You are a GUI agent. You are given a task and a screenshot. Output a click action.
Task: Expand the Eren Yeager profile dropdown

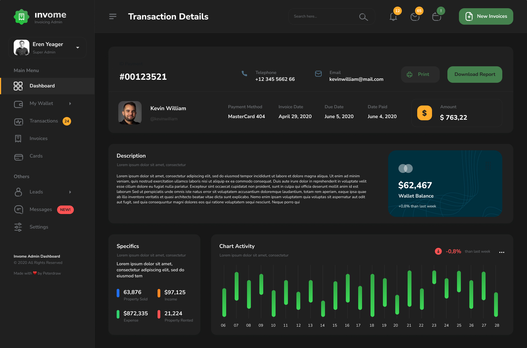(x=77, y=47)
